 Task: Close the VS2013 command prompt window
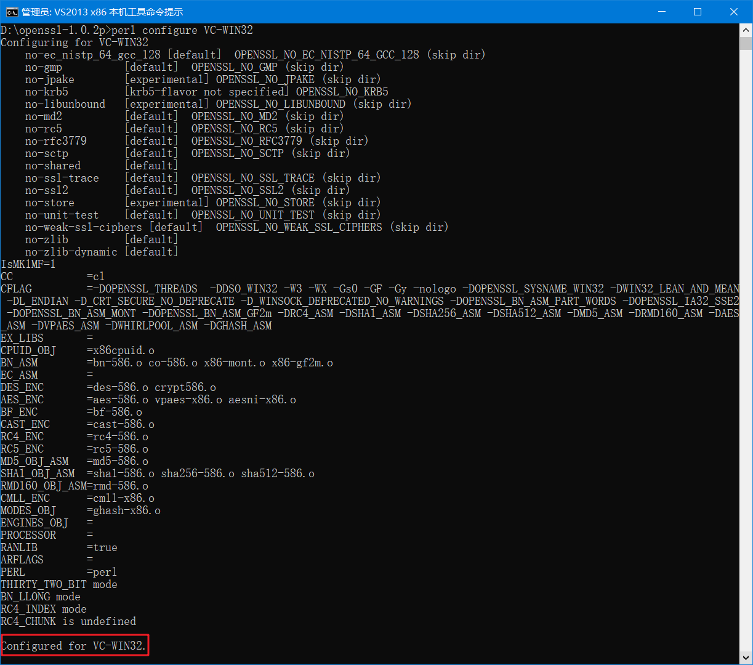click(734, 12)
